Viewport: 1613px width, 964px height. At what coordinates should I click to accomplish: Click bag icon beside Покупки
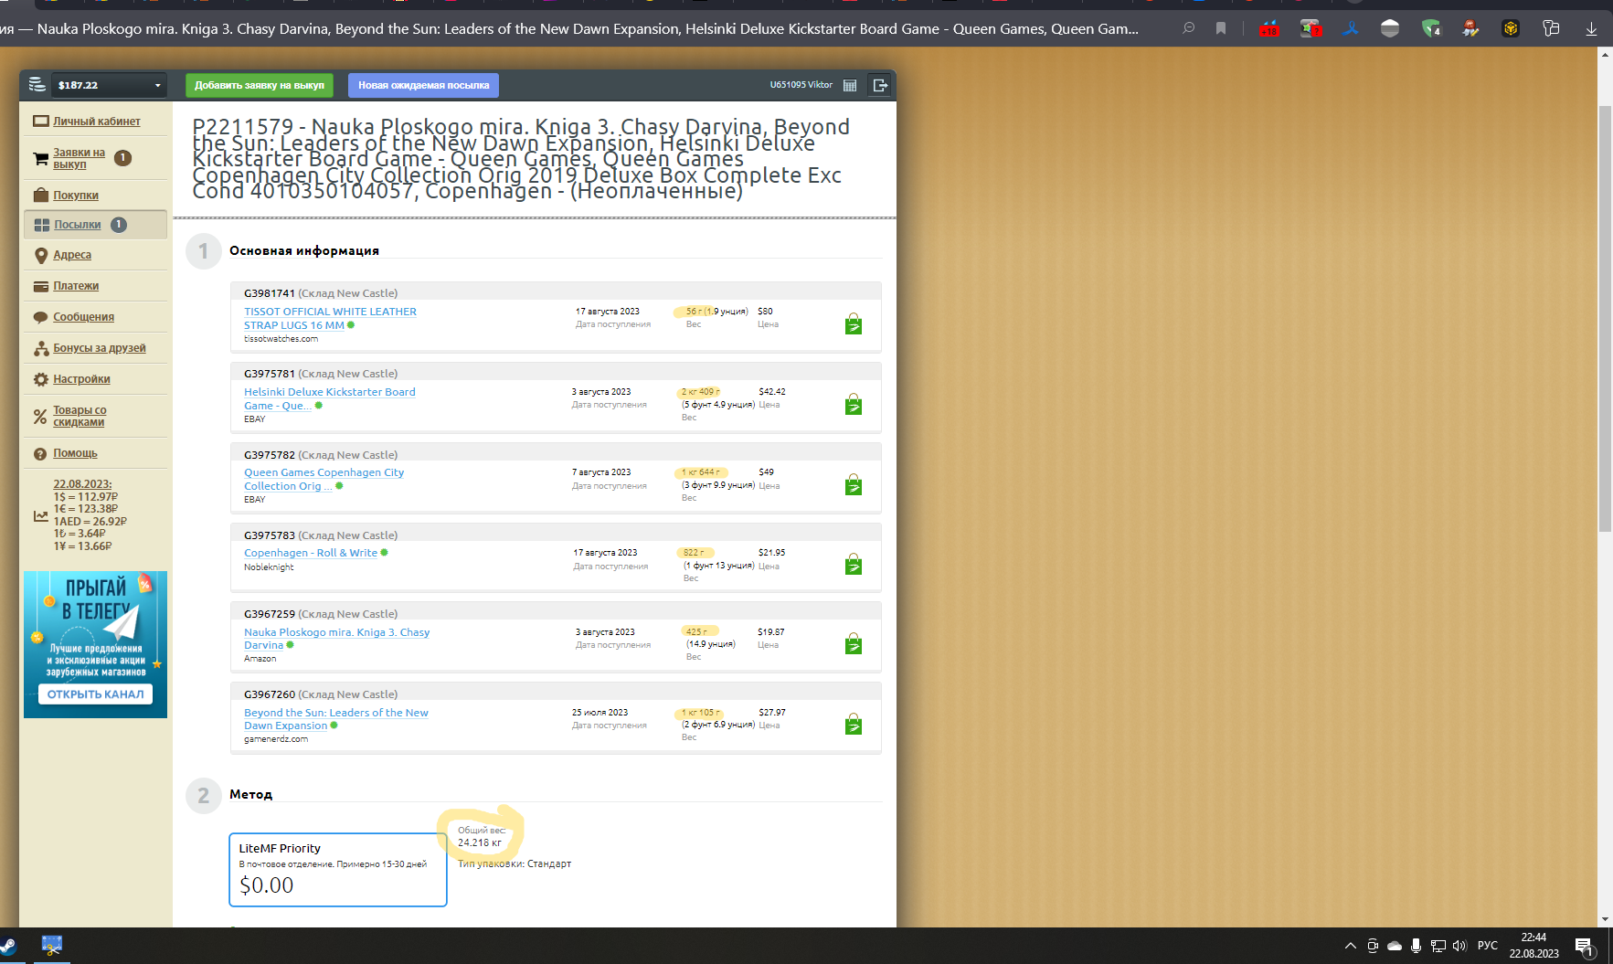(x=40, y=195)
